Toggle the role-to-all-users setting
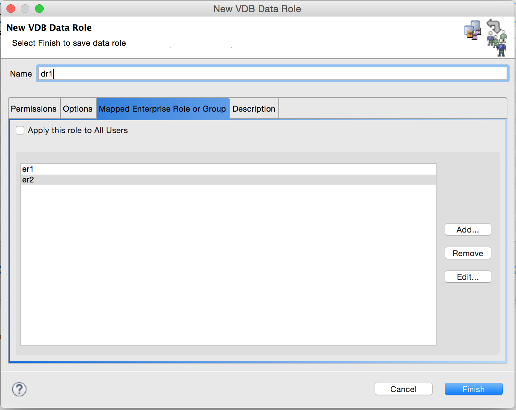The image size is (516, 410). pos(20,130)
